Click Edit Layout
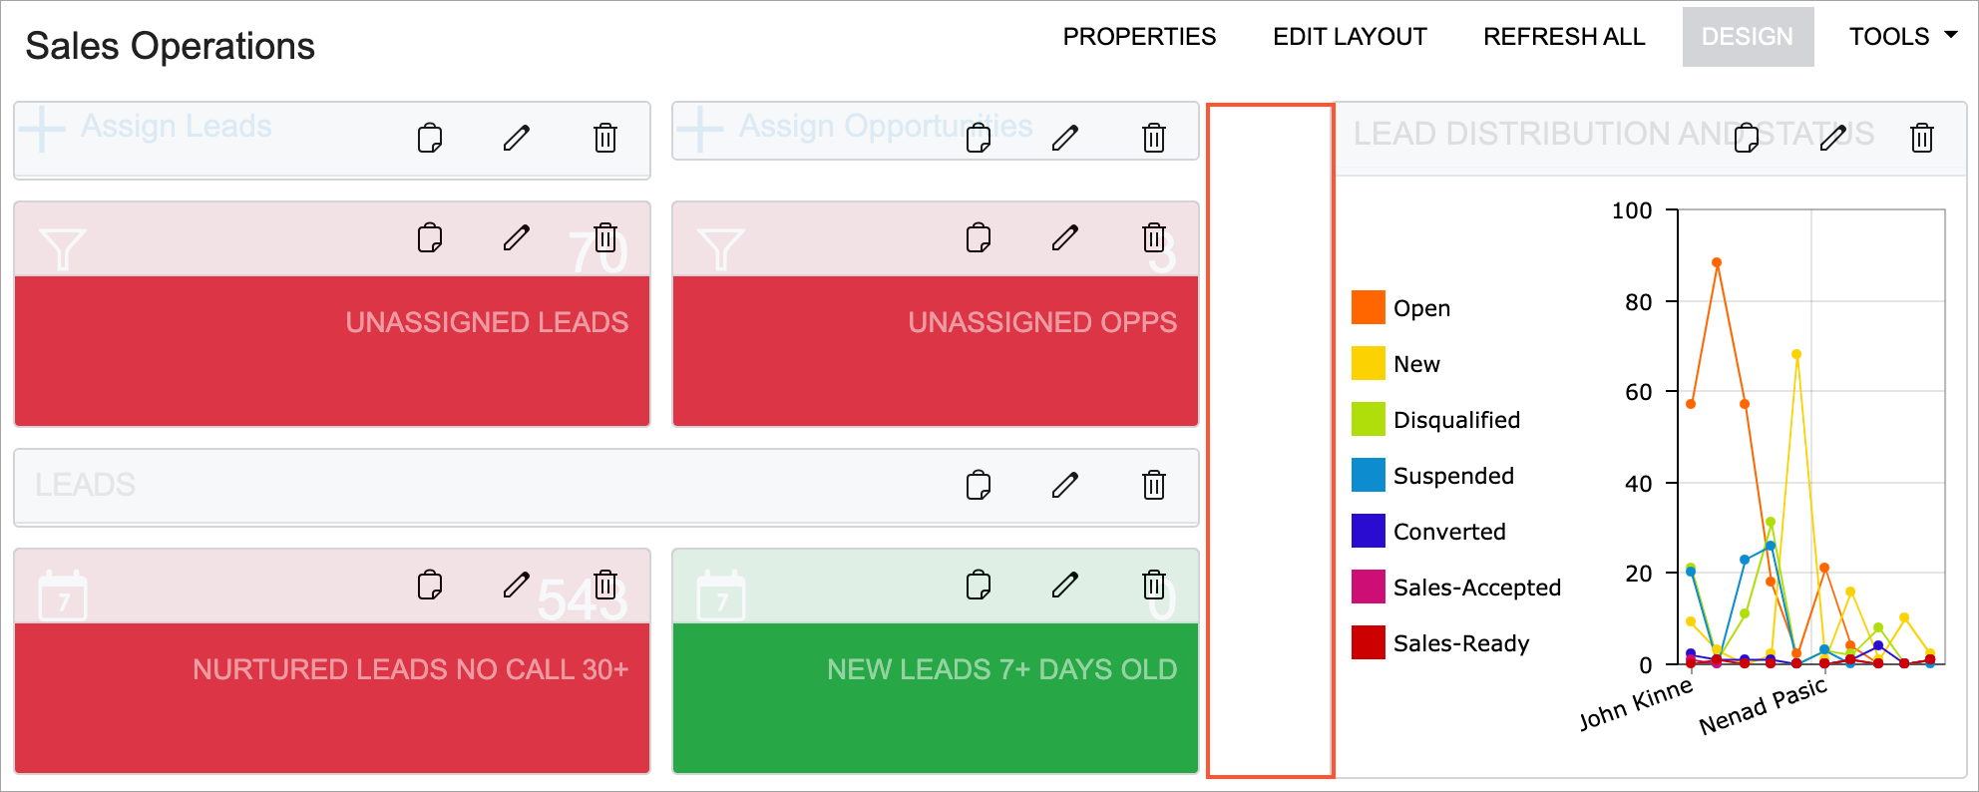Screen dimensions: 1979x792 (1350, 37)
